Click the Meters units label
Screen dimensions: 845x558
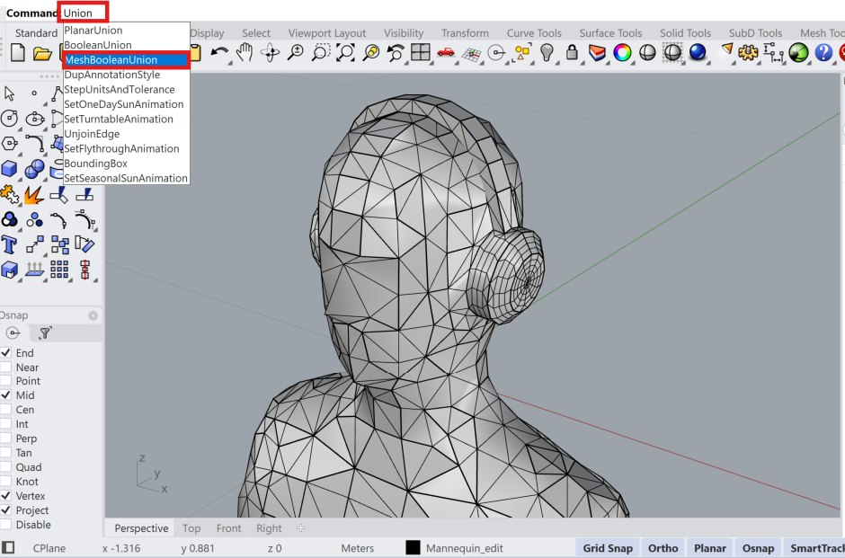pyautogui.click(x=357, y=548)
